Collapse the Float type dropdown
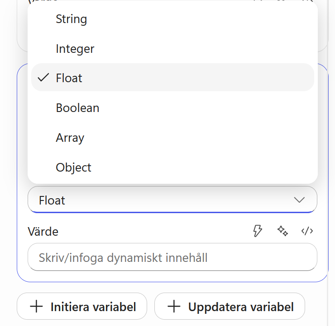This screenshot has height=326, width=335. [x=172, y=200]
